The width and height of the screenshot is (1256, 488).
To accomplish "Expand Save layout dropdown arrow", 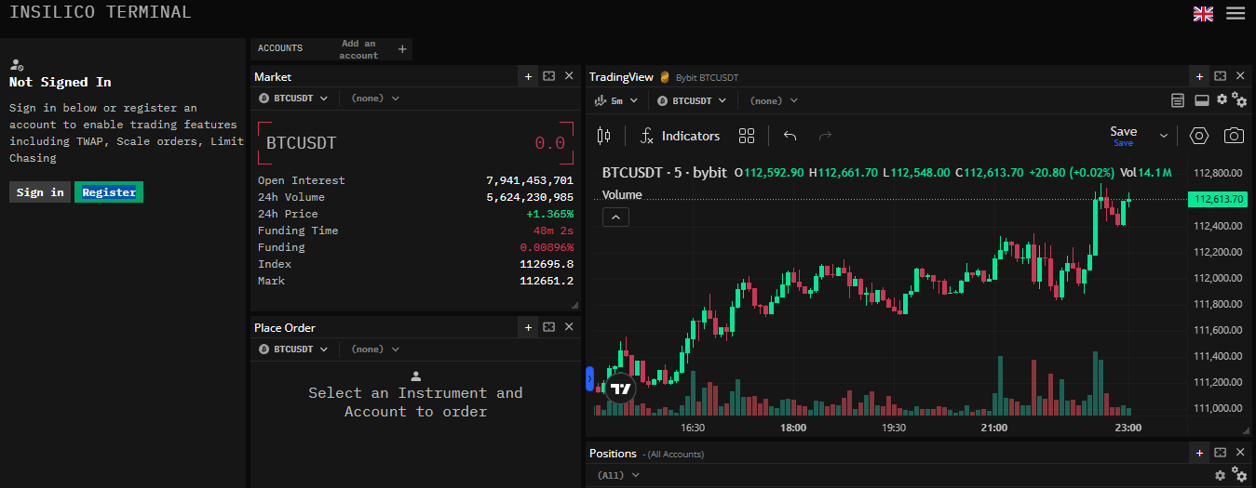I will (1164, 136).
